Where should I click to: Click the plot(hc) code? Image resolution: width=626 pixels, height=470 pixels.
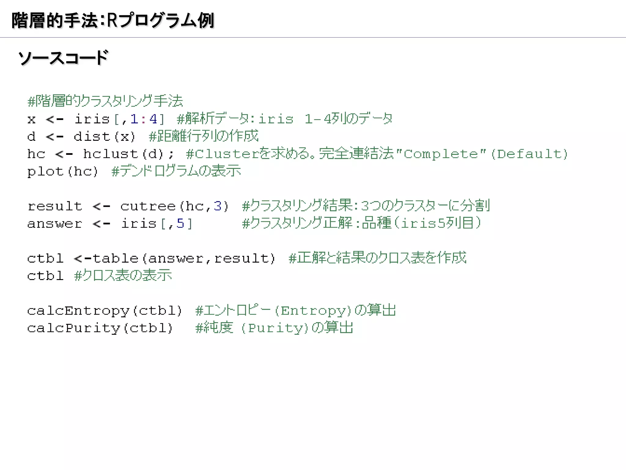pyautogui.click(x=63, y=172)
